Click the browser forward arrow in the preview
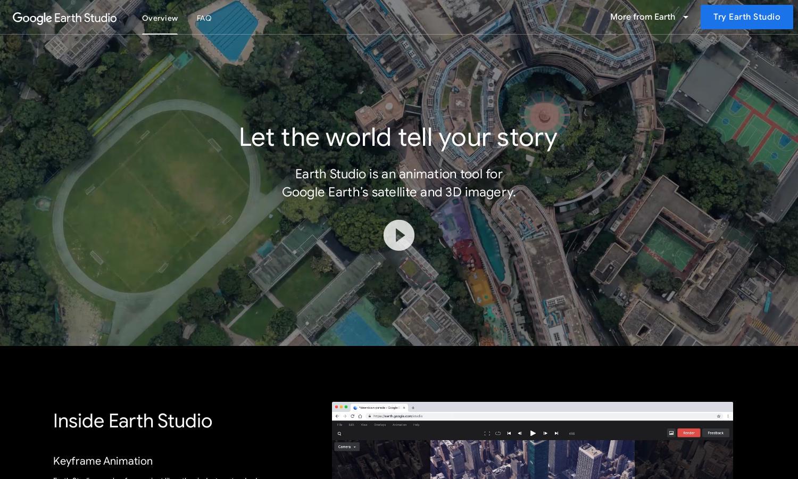Screen dimensions: 798x479 pos(345,416)
